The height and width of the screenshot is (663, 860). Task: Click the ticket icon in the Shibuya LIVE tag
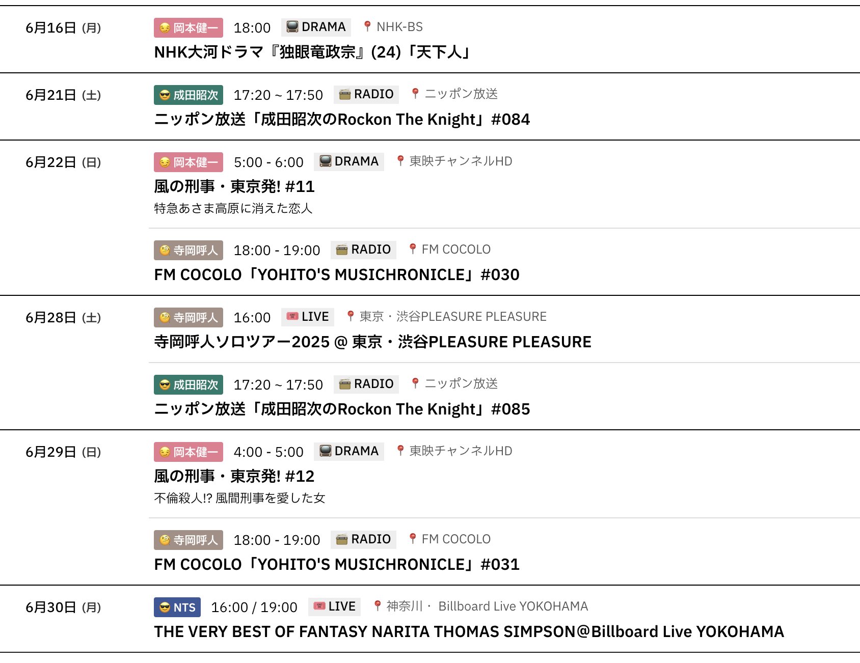click(x=292, y=317)
